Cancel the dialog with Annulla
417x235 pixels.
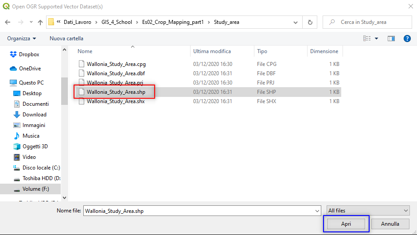pyautogui.click(x=390, y=224)
